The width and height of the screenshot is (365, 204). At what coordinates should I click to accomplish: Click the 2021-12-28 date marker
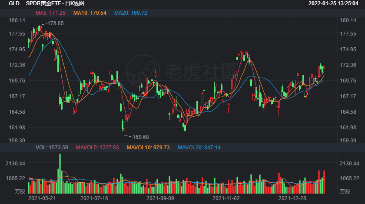pos(292,198)
